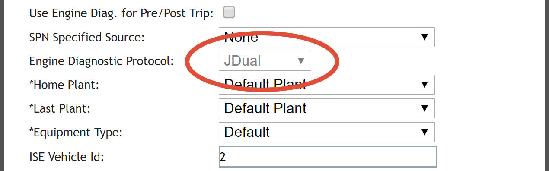Expand the Home Plant dropdown
Image resolution: width=549 pixels, height=171 pixels.
pos(327,85)
